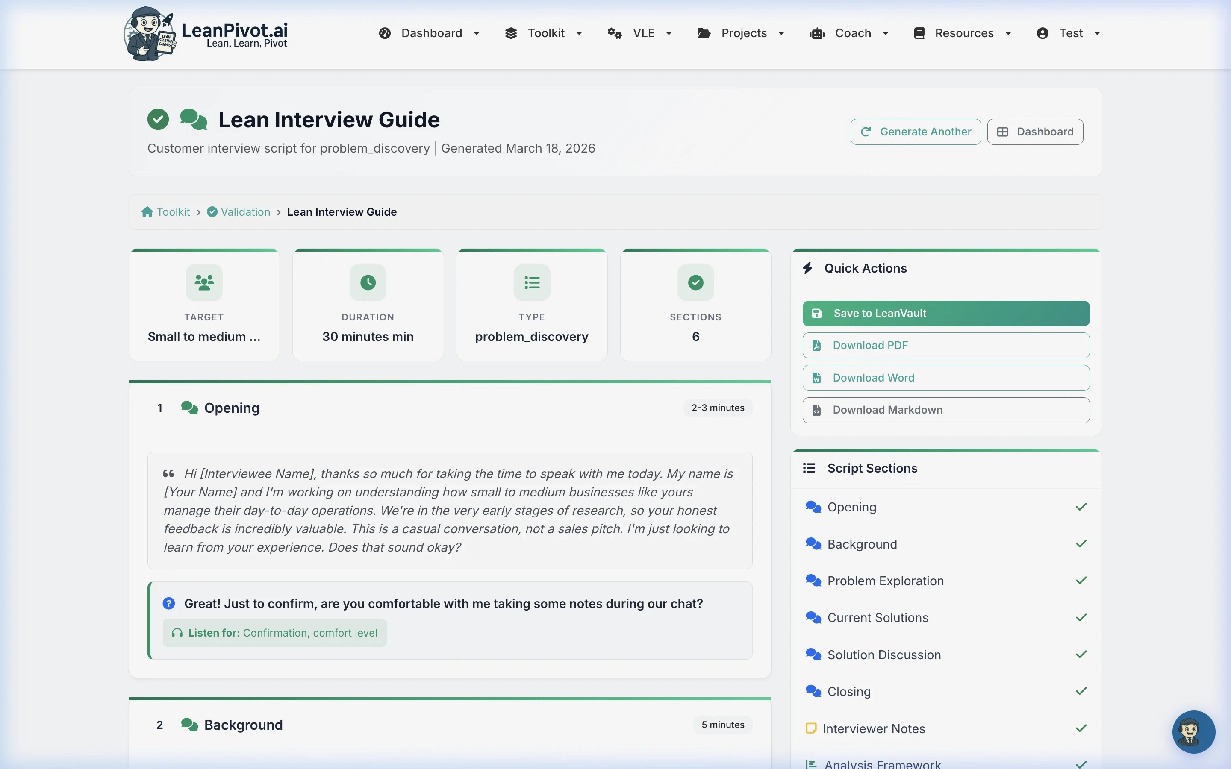Click the Generate Another button
The width and height of the screenshot is (1231, 769).
tap(915, 131)
